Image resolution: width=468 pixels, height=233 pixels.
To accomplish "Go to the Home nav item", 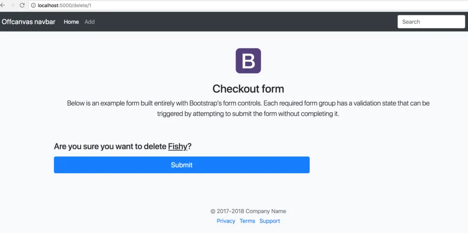I will [x=71, y=22].
